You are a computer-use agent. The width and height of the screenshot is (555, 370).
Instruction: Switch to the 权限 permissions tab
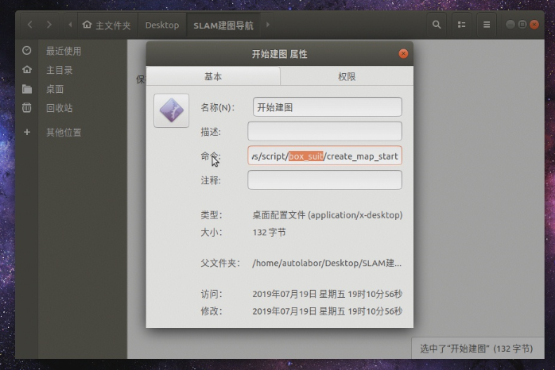347,76
